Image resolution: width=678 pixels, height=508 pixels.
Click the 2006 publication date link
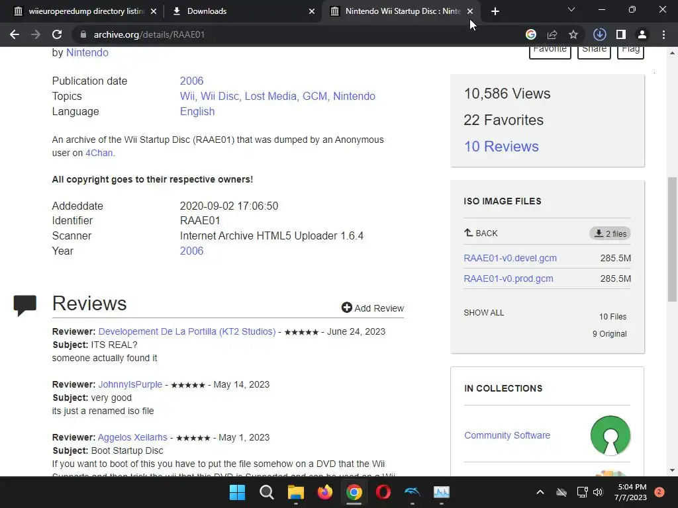coord(191,81)
